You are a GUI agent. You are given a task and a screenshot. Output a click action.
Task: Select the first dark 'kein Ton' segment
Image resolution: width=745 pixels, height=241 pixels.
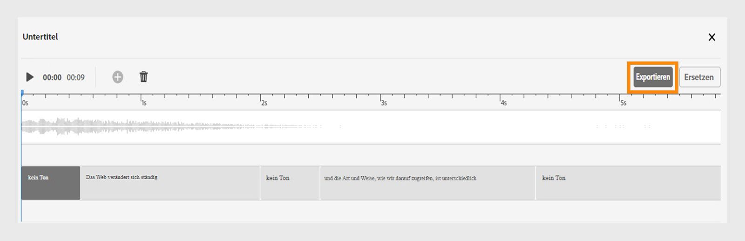[51, 183]
